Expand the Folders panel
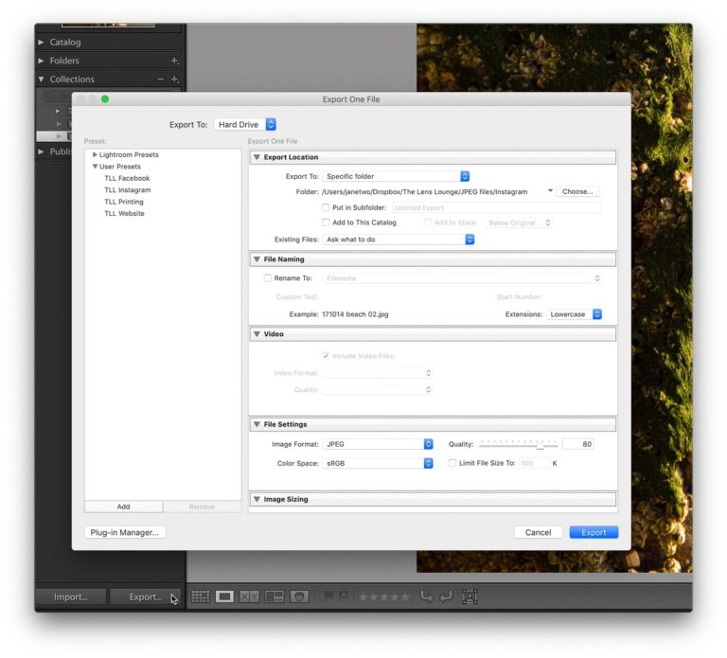 [x=41, y=61]
